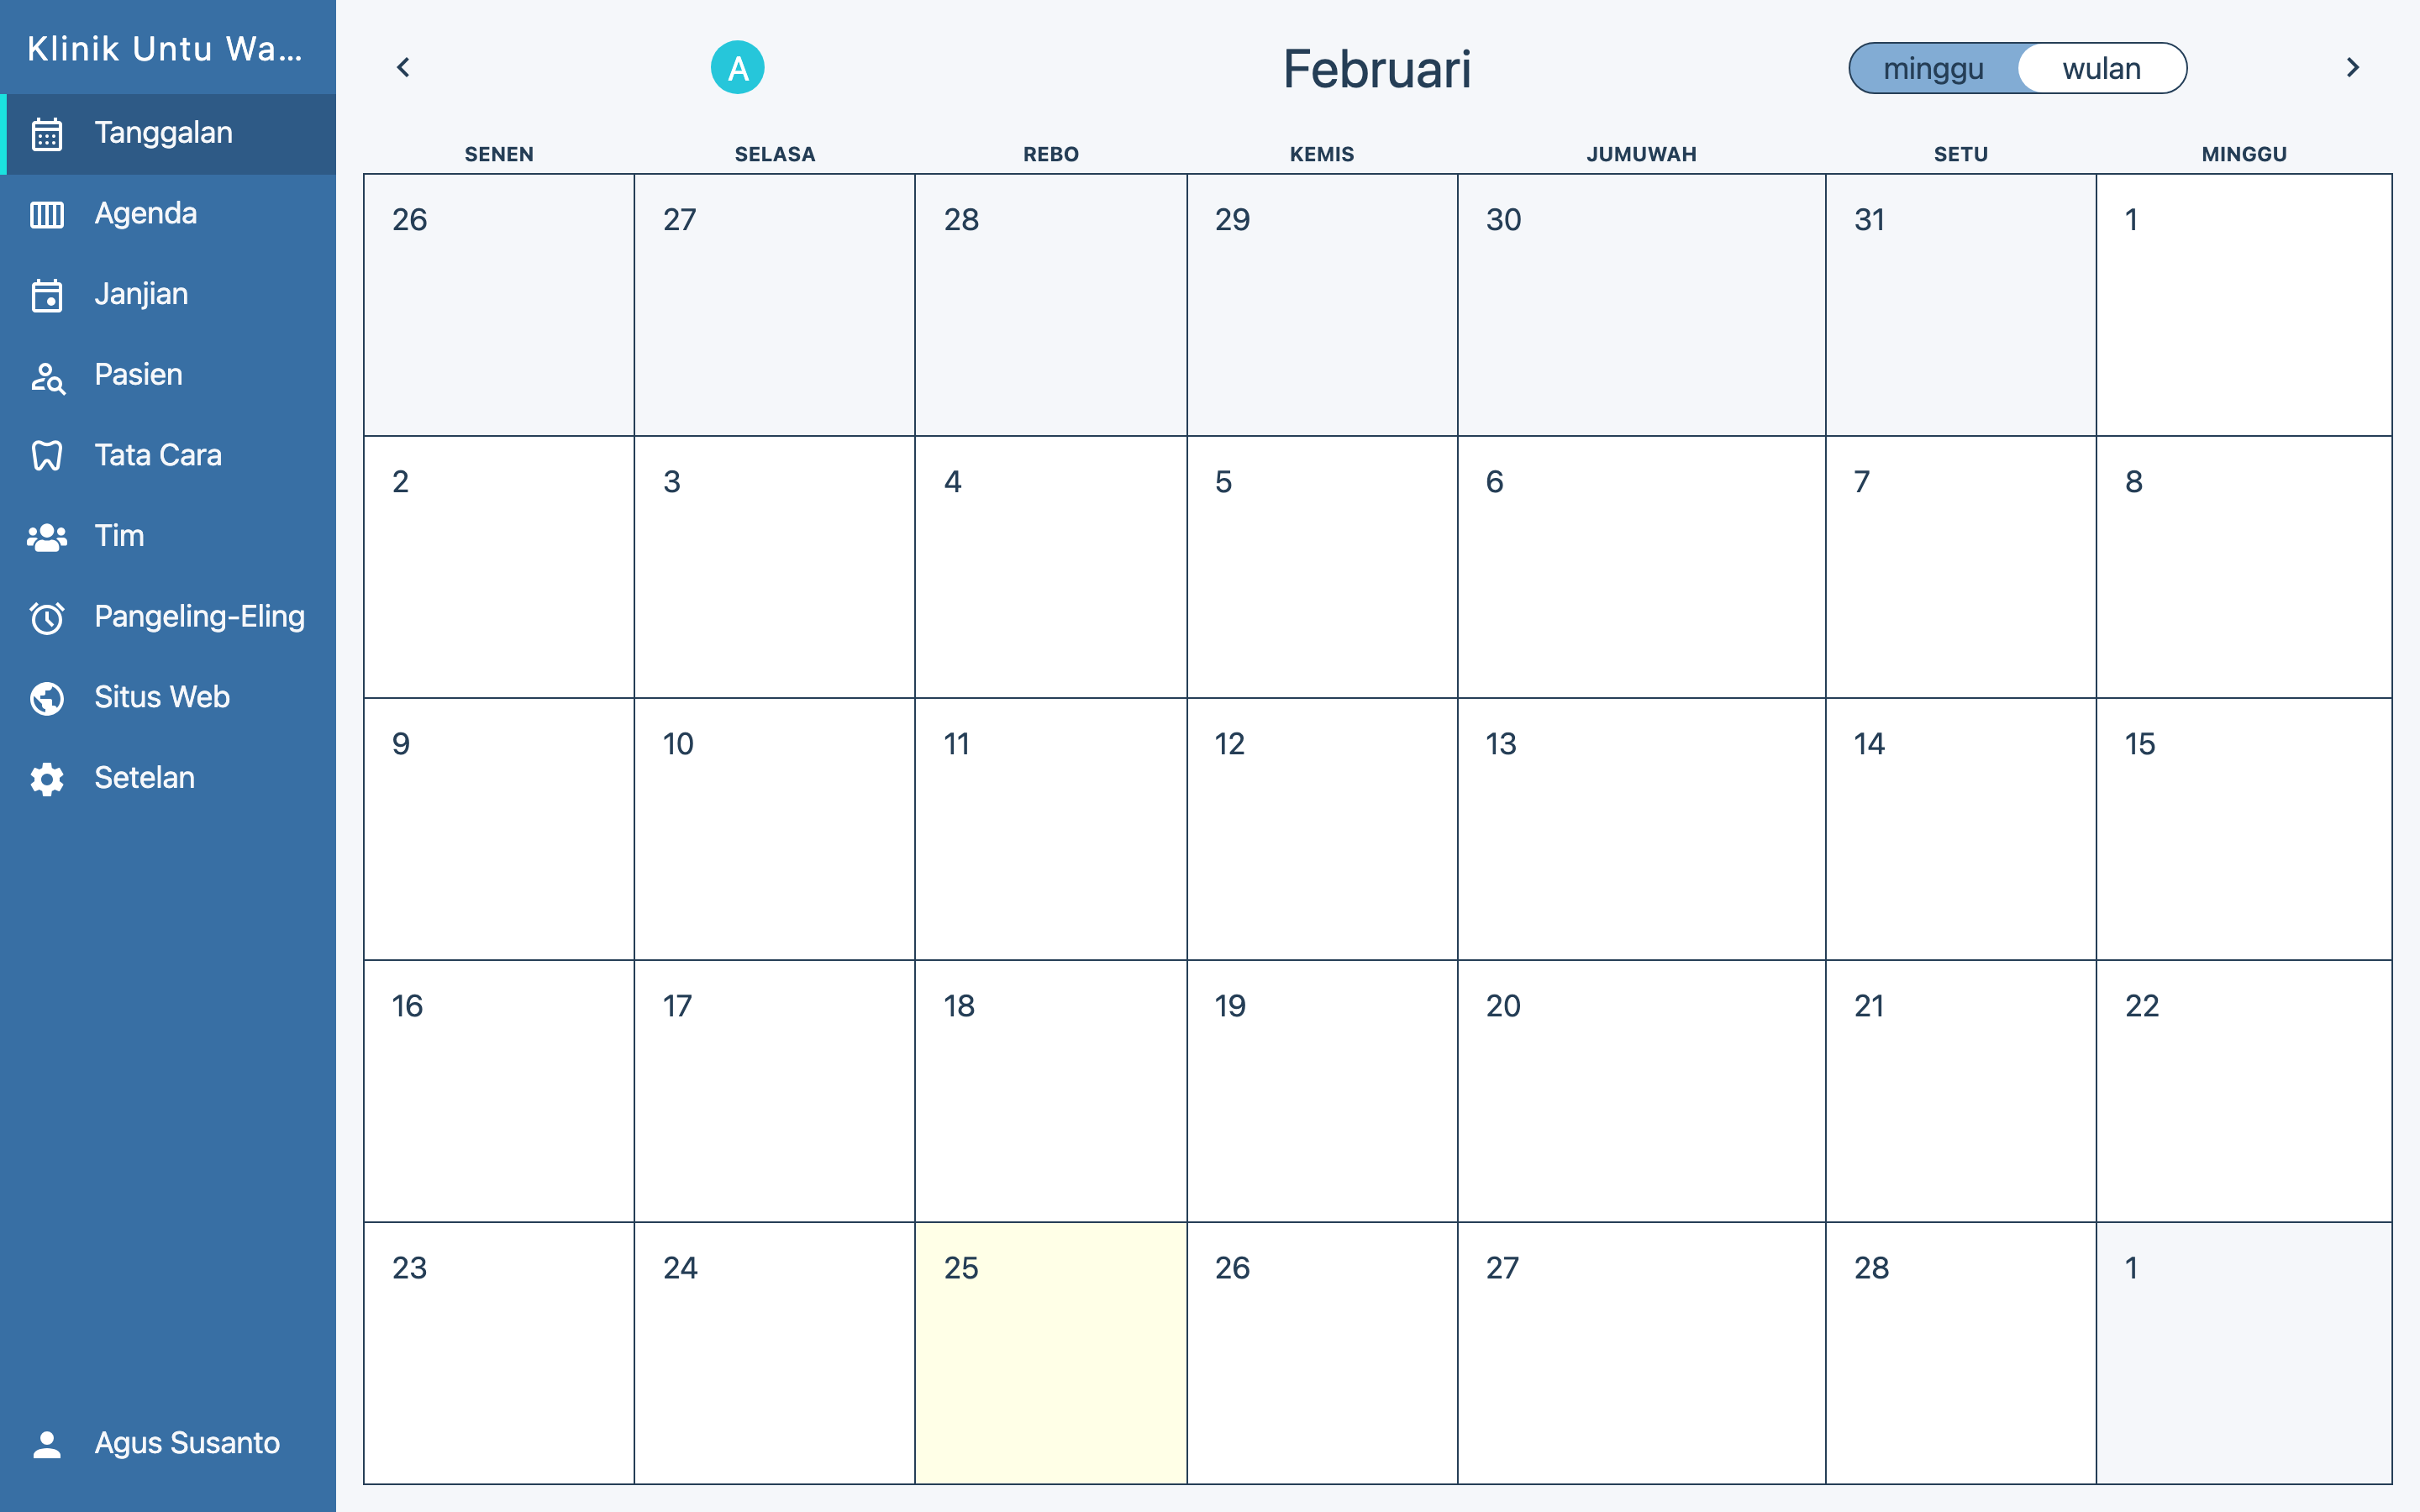Click the Tim group icon
The width and height of the screenshot is (2420, 1512).
point(47,537)
